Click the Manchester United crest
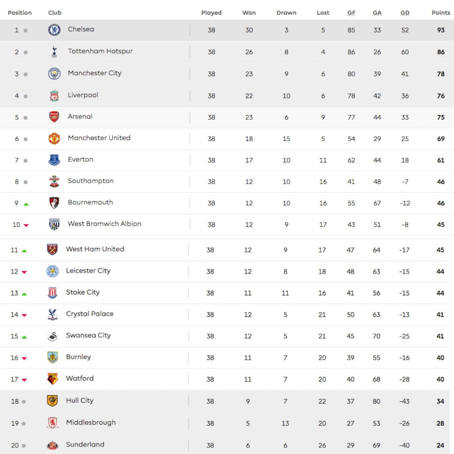 pos(54,138)
